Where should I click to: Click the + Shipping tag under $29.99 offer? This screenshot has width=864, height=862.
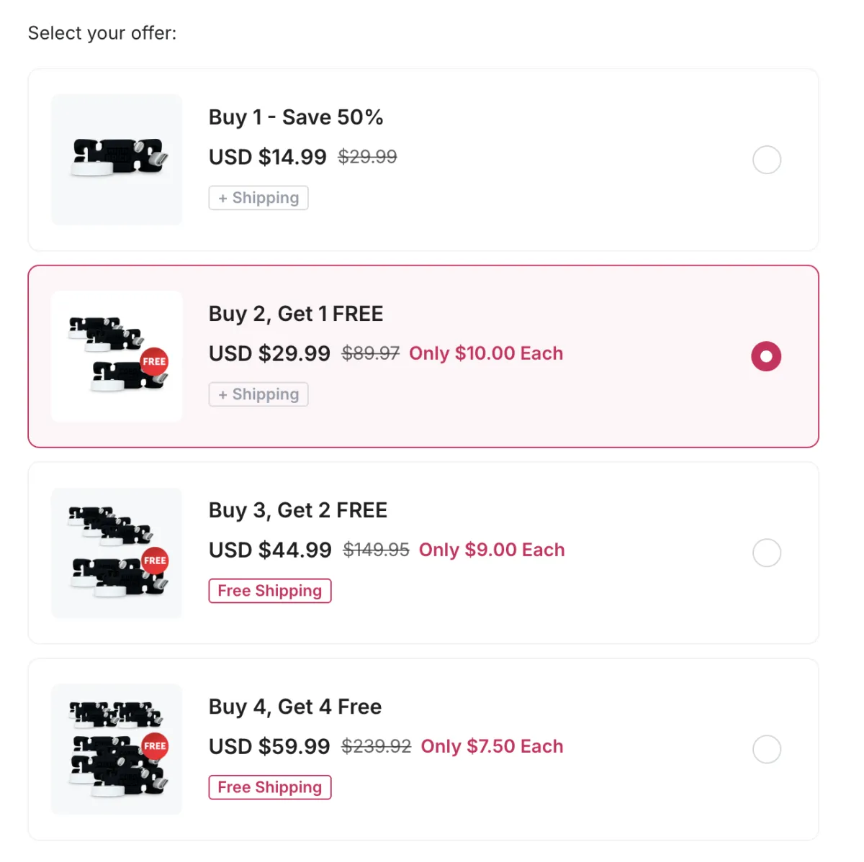pyautogui.click(x=258, y=394)
